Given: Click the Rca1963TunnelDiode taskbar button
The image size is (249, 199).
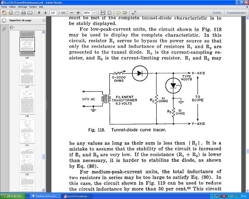Looking at the screenshot, I should point(76,196).
